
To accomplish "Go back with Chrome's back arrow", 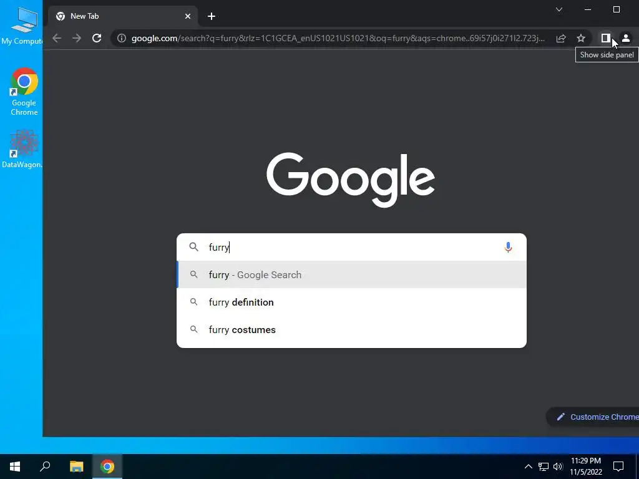I will coord(57,38).
